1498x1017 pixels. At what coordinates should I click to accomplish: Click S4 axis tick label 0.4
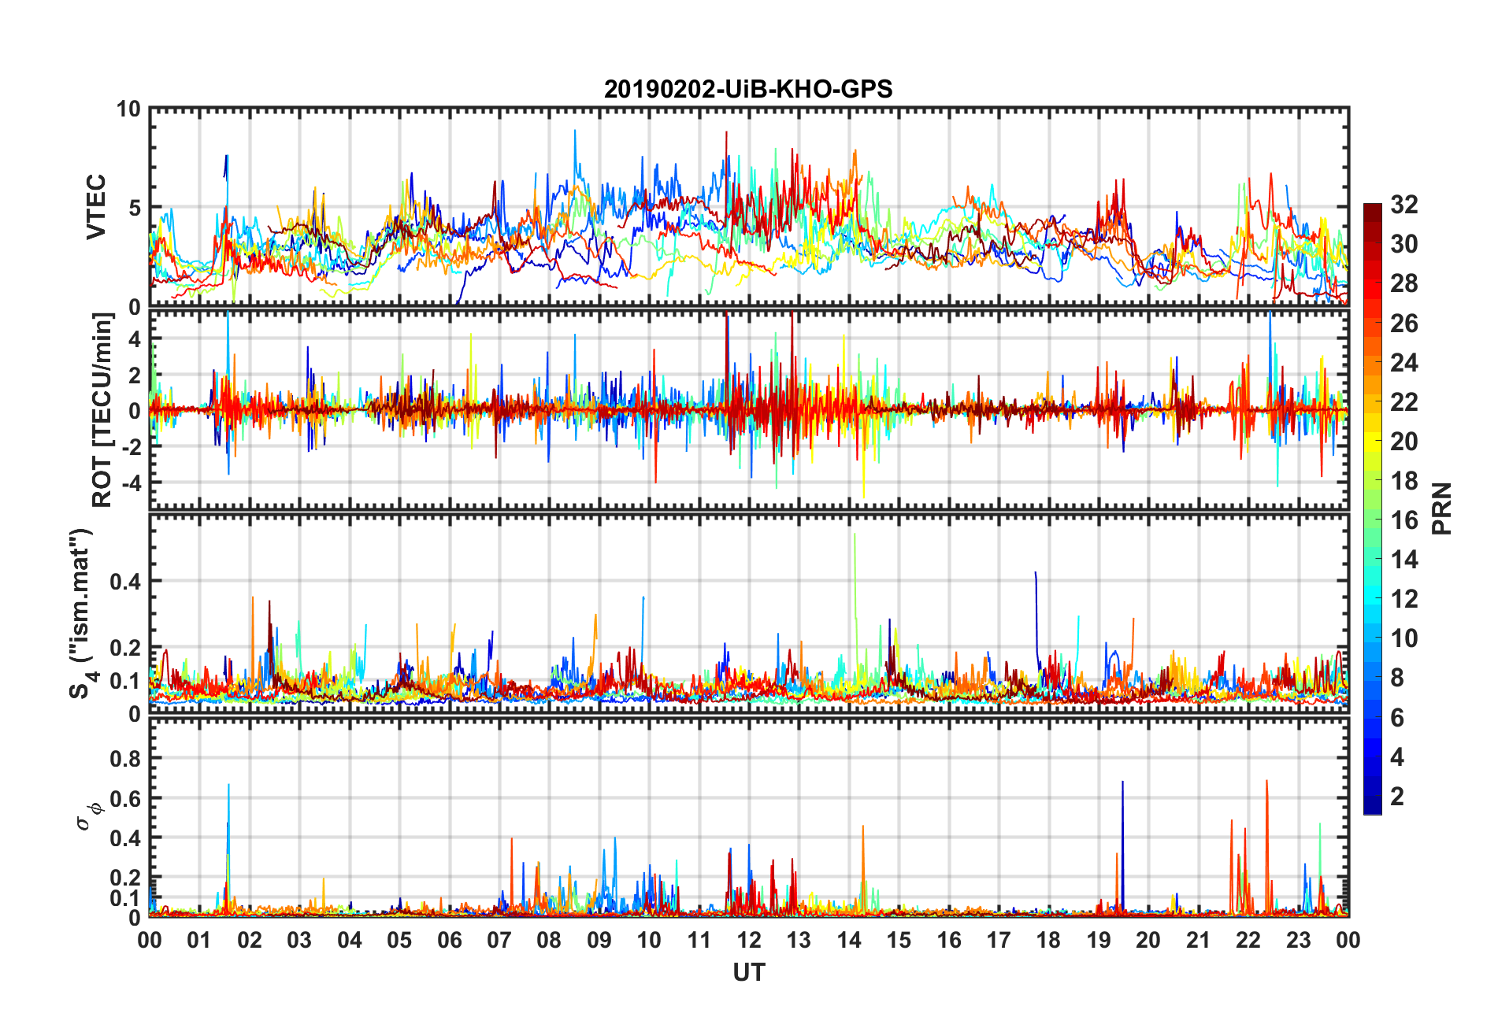click(125, 582)
